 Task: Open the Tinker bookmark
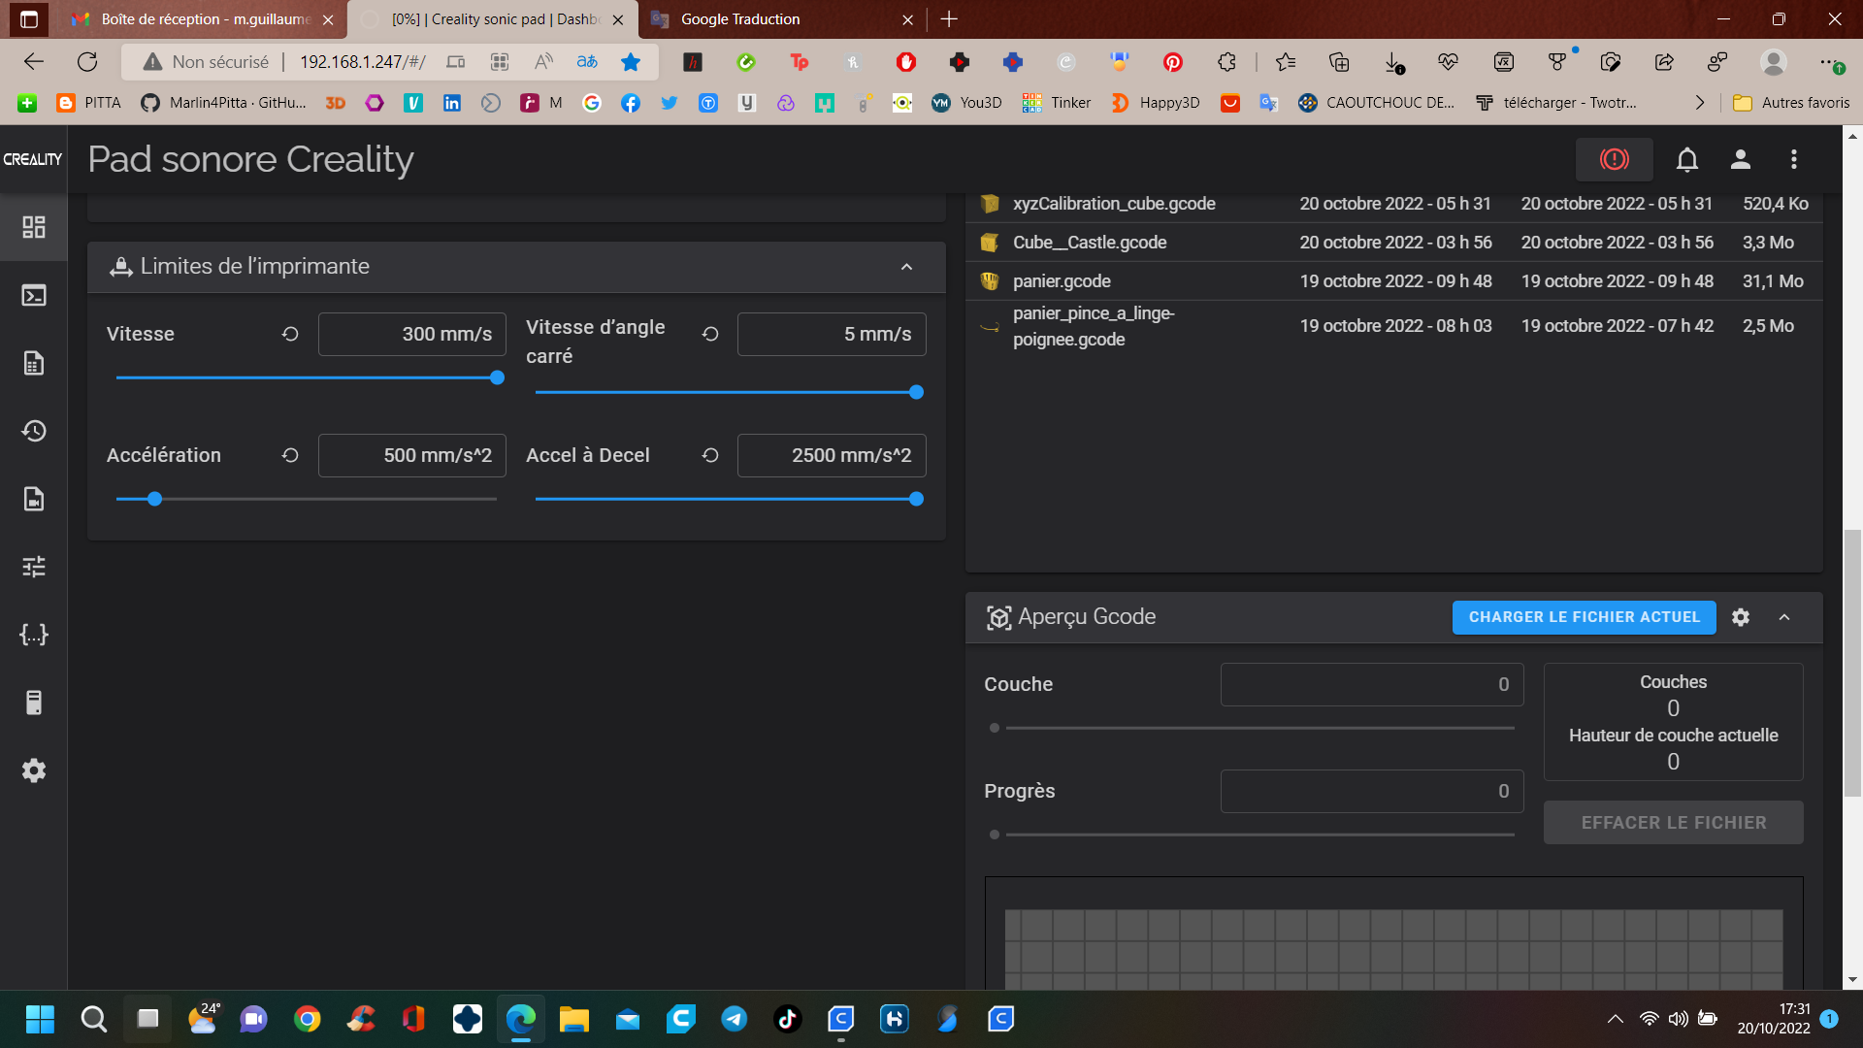tap(1057, 103)
